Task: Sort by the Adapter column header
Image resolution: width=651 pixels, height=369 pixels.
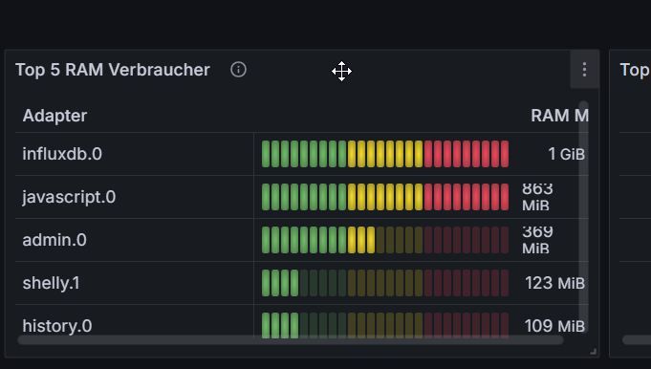Action: click(x=54, y=116)
